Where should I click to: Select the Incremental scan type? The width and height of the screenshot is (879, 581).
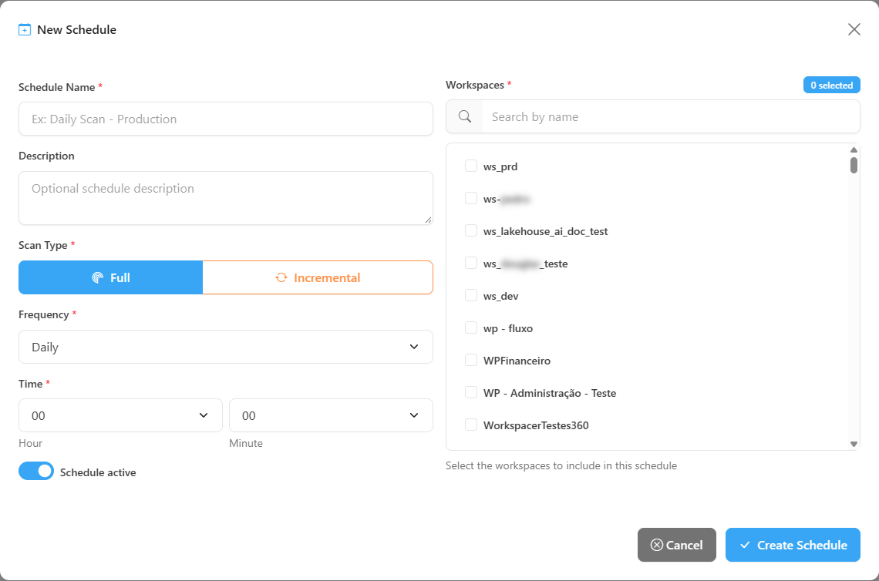pyautogui.click(x=318, y=277)
